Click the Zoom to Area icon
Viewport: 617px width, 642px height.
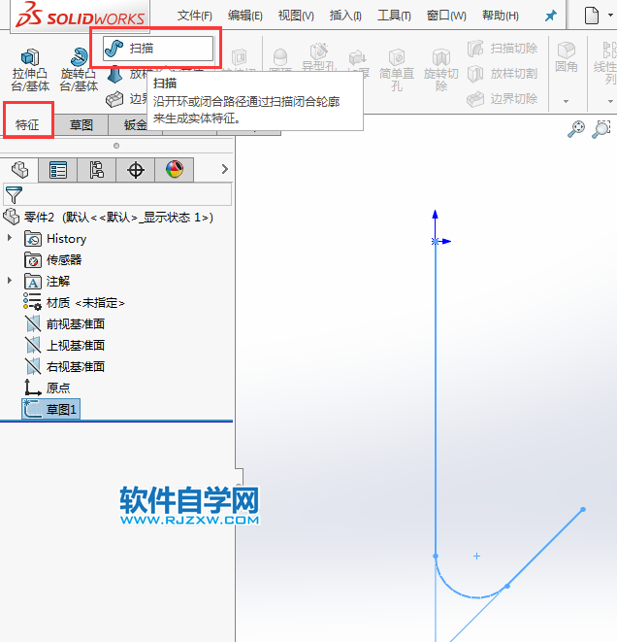(601, 129)
